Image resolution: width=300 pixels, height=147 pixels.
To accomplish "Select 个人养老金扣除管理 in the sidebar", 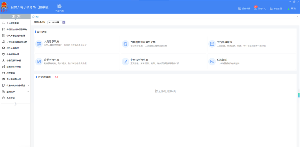I will 15,36.
